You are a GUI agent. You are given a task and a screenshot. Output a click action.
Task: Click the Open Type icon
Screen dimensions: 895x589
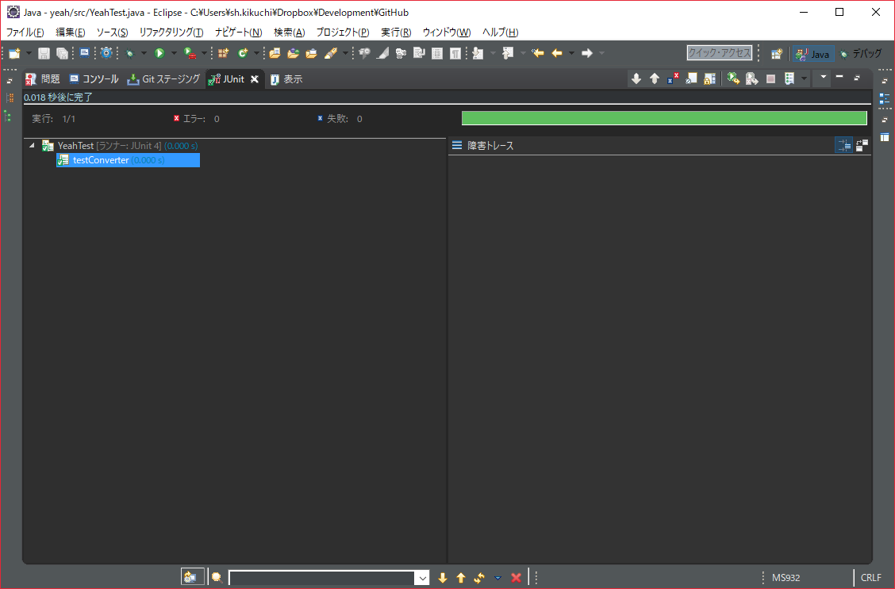click(275, 53)
